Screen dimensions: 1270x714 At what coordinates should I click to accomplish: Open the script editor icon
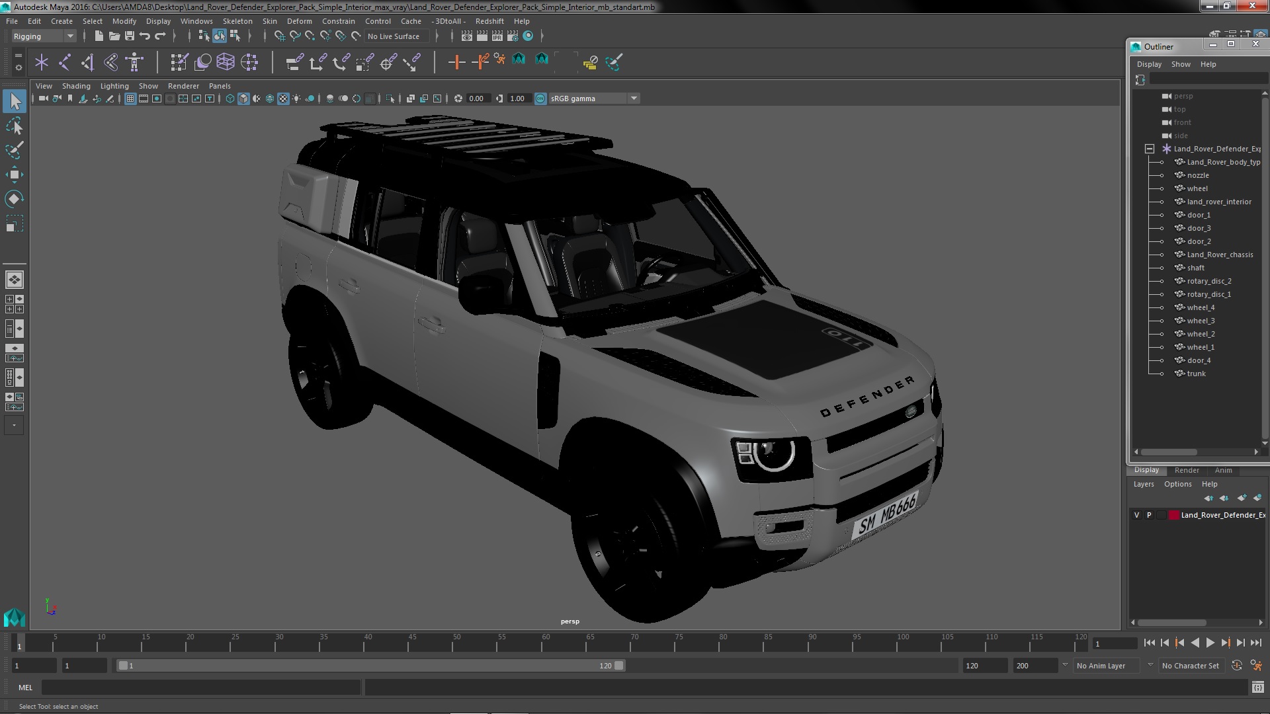[1257, 688]
